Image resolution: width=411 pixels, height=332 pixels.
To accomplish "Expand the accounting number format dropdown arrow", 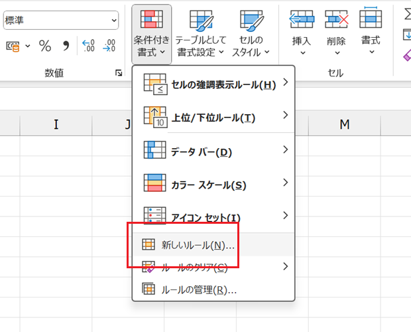I will pos(27,46).
